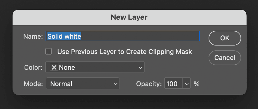258x109 pixels.
Task: Click the 'Color:' label
Action: point(33,67)
